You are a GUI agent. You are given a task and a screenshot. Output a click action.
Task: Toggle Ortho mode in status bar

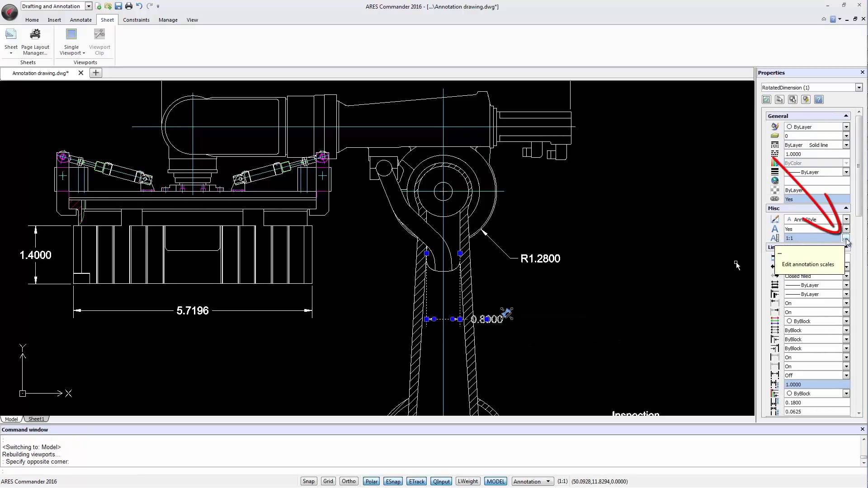click(349, 481)
